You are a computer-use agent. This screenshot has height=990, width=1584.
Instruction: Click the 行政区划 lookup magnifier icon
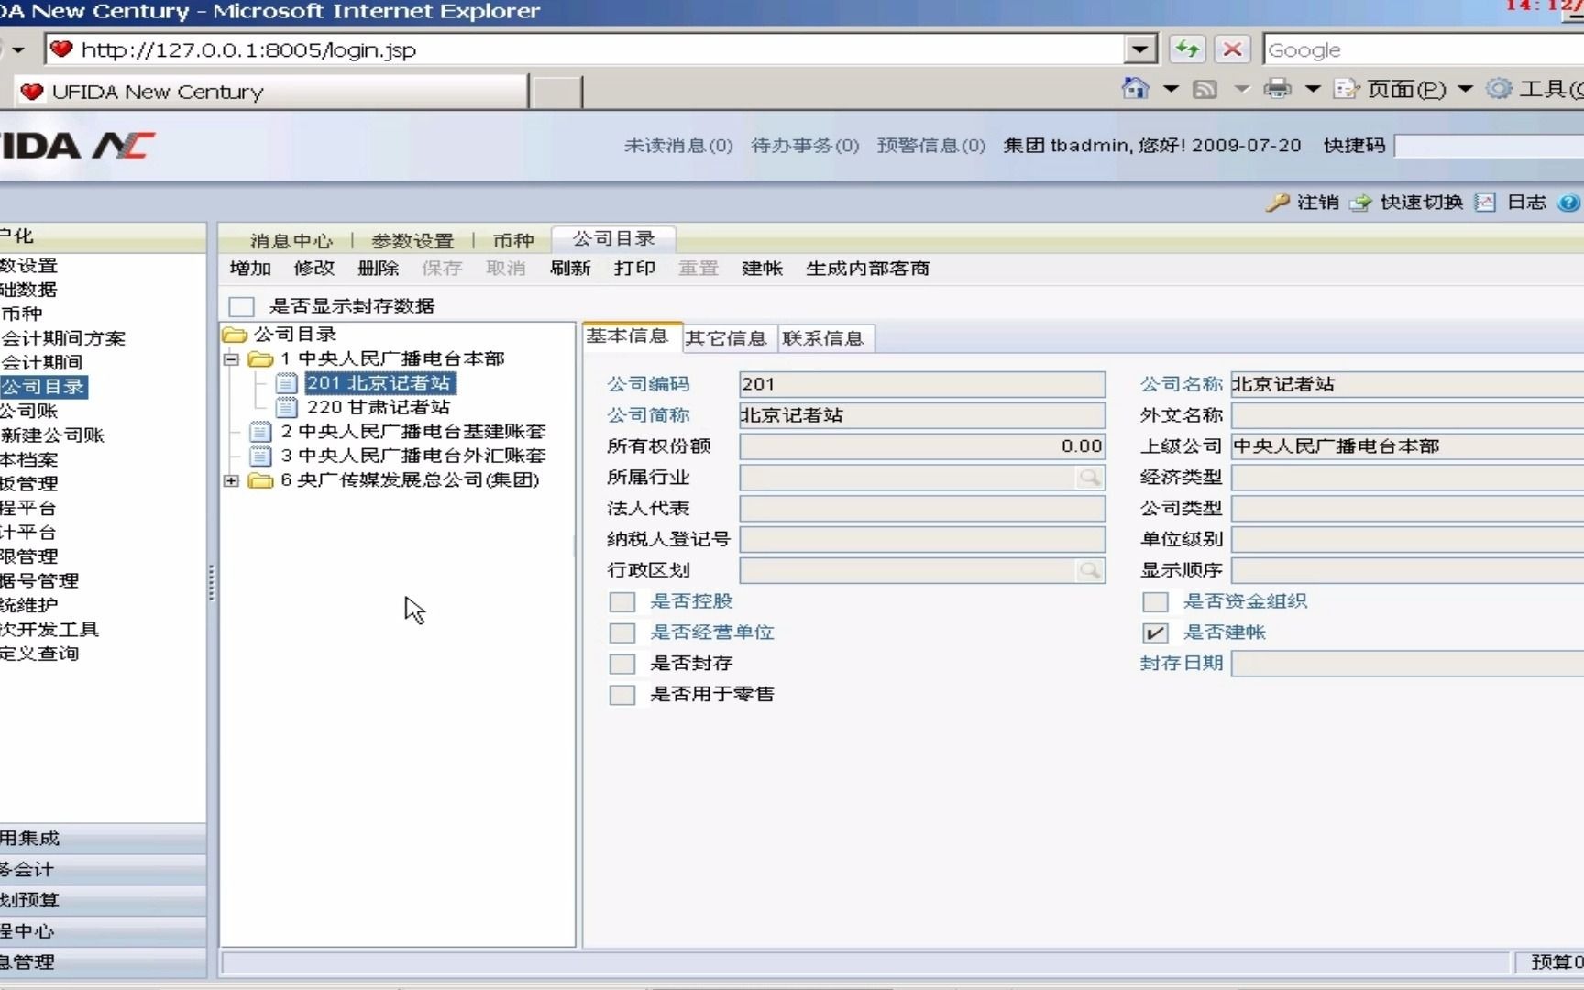(x=1089, y=570)
